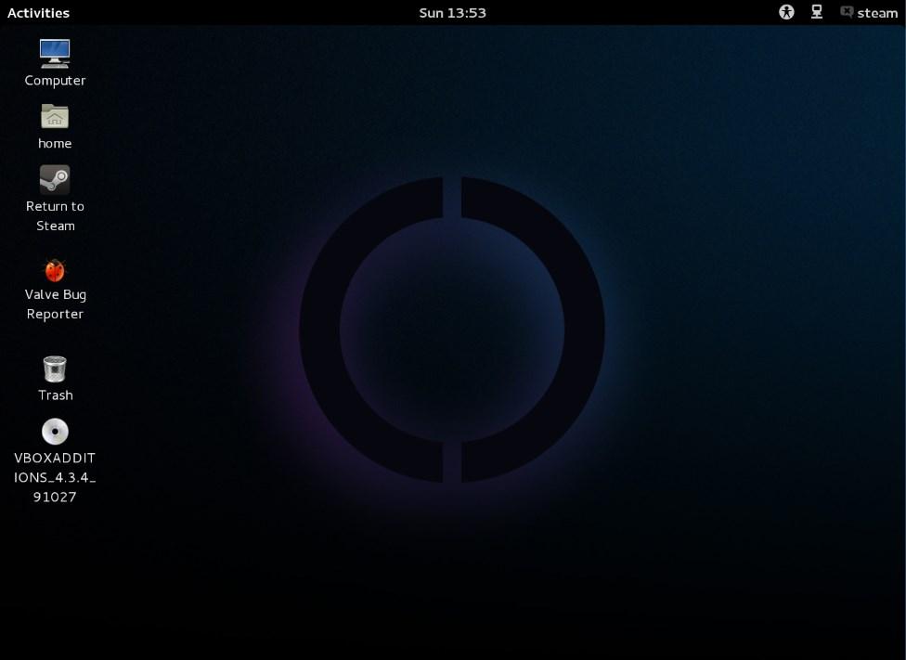The width and height of the screenshot is (906, 660).
Task: Click the "VBOXADDITIONS_4.3.4_91027" label text
Action: click(55, 477)
